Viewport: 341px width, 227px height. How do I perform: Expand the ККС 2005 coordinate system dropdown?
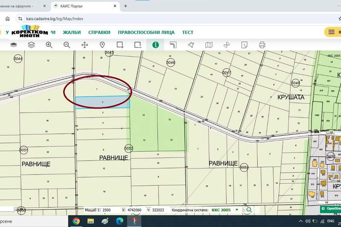pos(237,210)
